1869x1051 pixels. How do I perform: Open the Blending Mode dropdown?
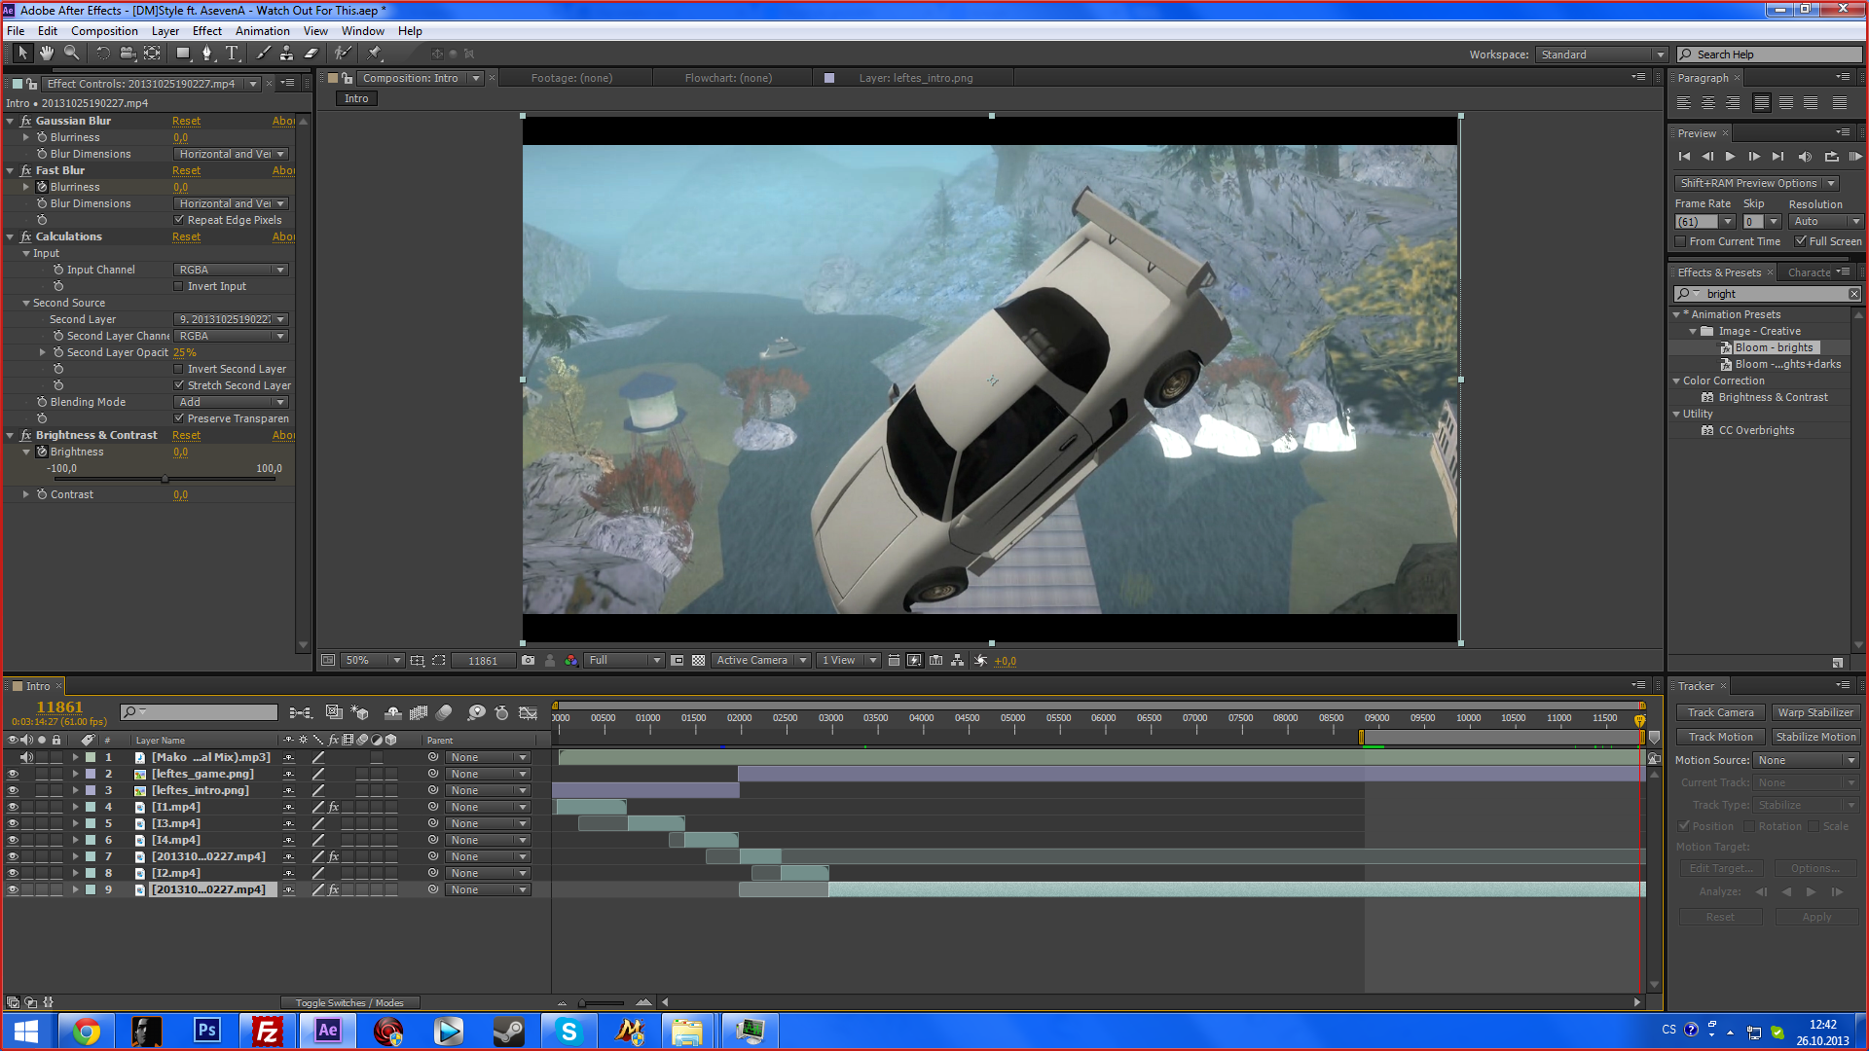pyautogui.click(x=232, y=402)
